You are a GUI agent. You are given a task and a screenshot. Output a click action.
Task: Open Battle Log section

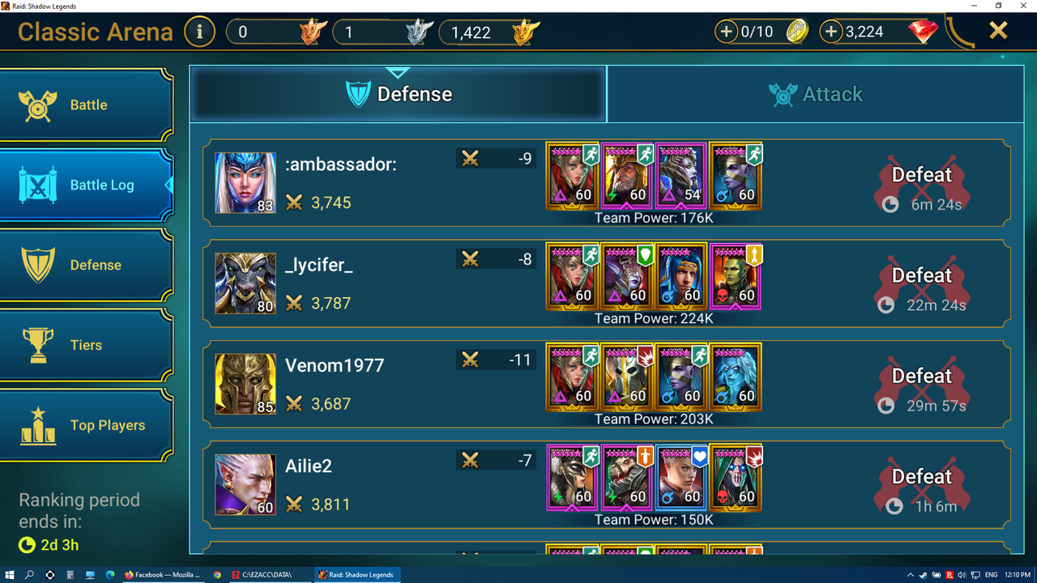(86, 185)
